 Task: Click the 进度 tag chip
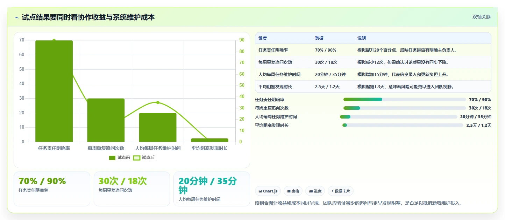(x=315, y=191)
